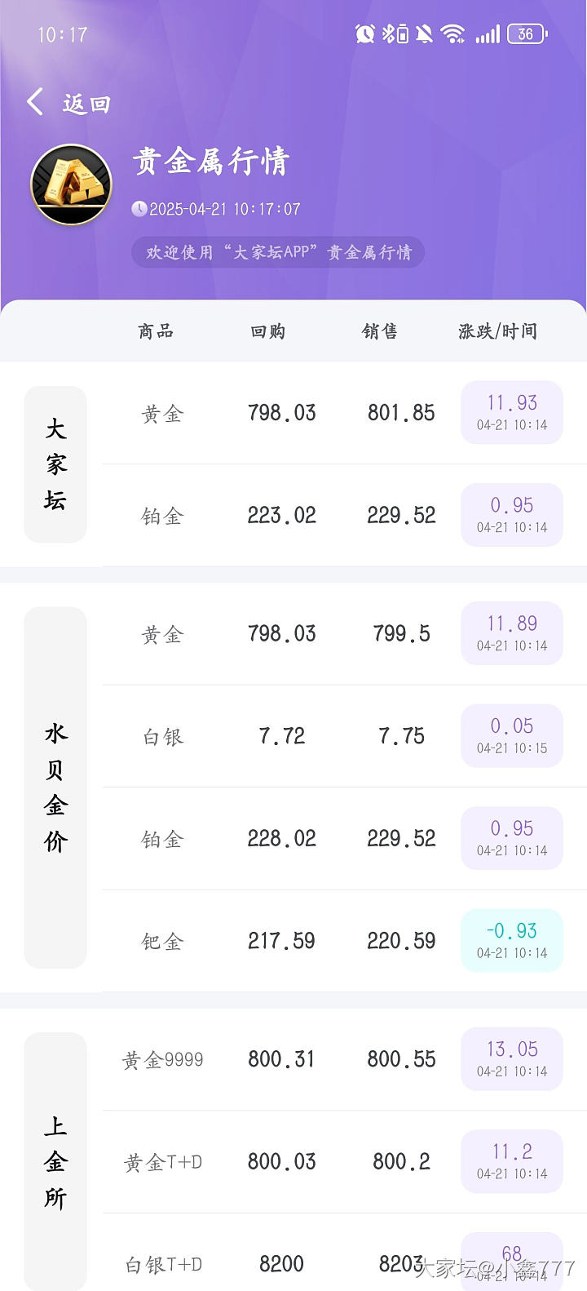This screenshot has height=1291, width=587.
Task: Open the green 钯金 change badge -0.93
Action: [x=512, y=940]
